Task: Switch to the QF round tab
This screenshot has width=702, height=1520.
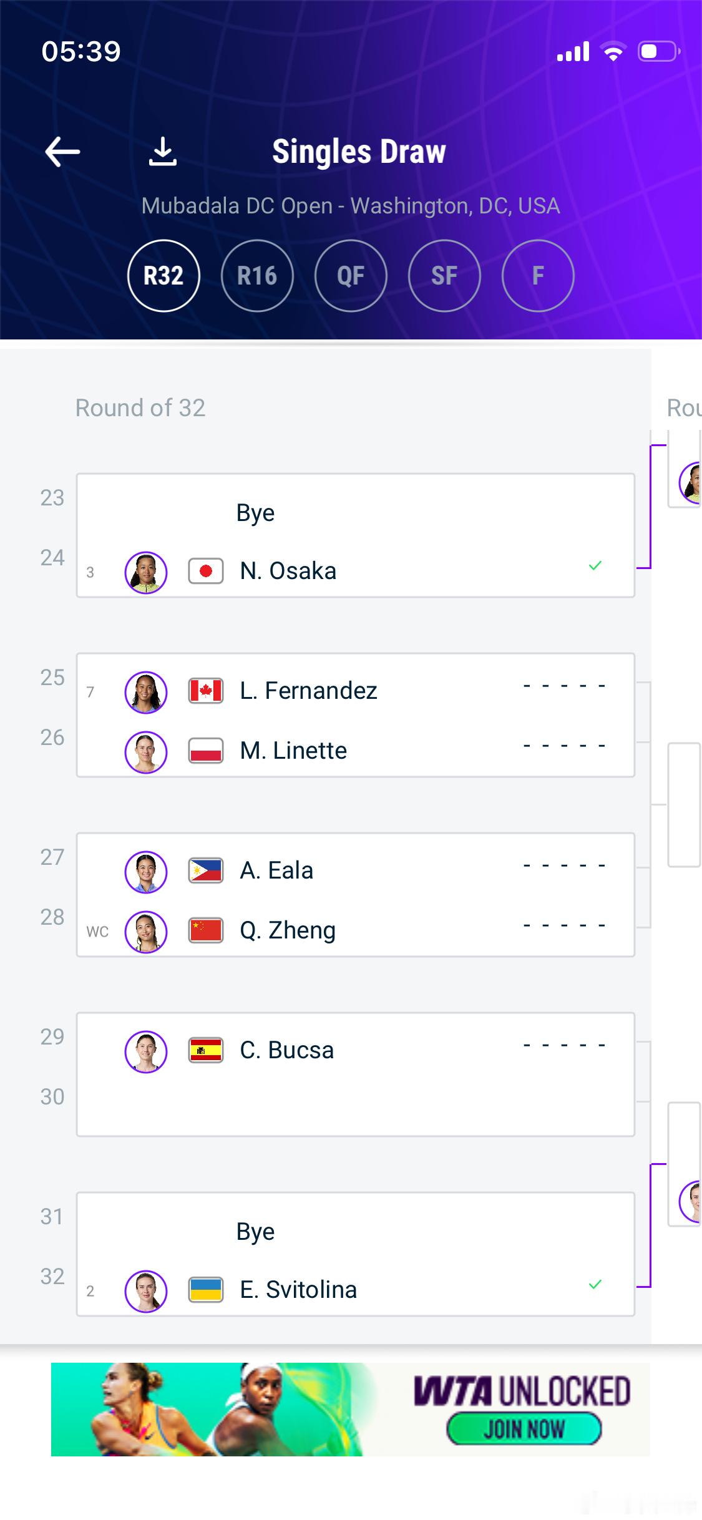Action: point(351,276)
